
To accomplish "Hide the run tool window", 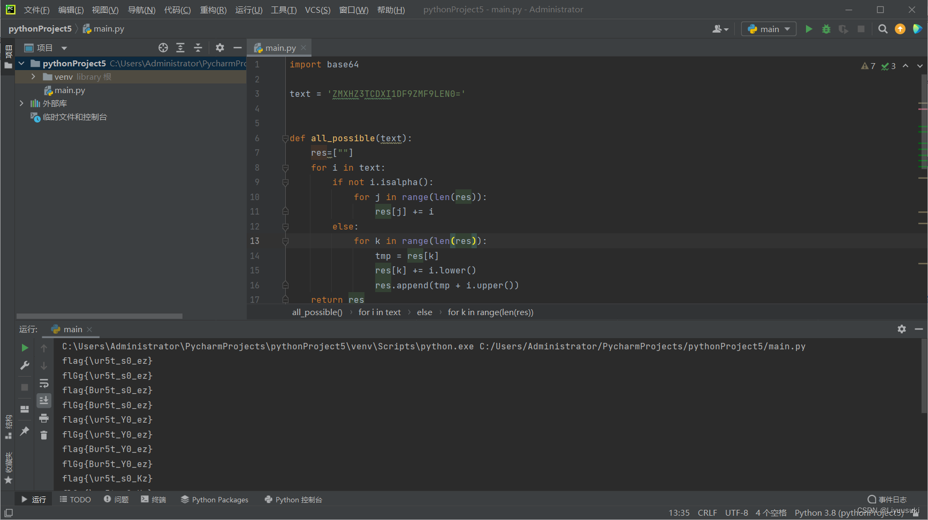I will coord(919,329).
